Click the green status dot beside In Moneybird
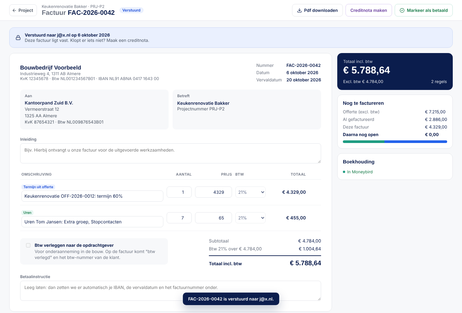The image size is (462, 313). coord(344,172)
